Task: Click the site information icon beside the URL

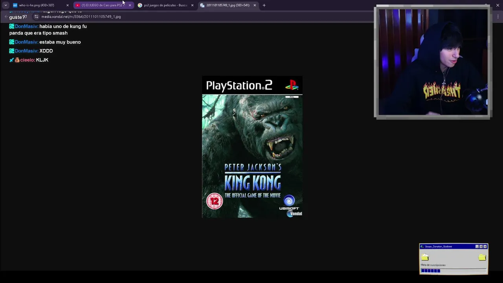Action: (36, 17)
